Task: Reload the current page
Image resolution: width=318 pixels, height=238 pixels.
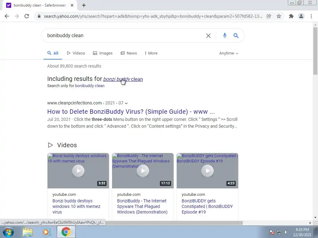Action: pos(27,16)
